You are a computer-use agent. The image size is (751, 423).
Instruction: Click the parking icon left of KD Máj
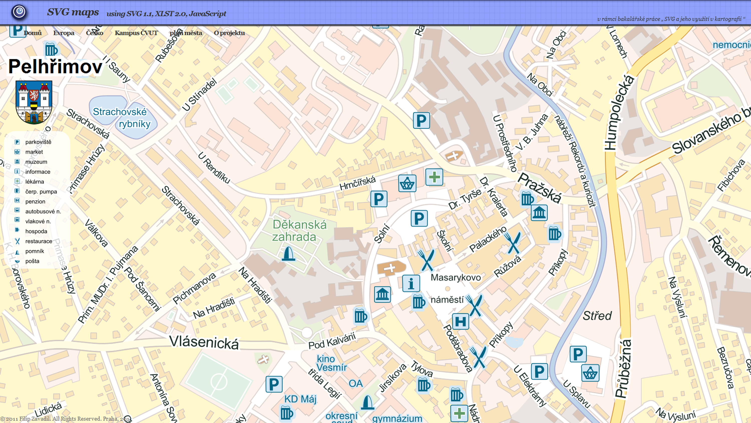(274, 384)
